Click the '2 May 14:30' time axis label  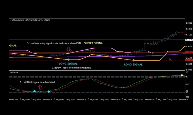(x=172, y=100)
